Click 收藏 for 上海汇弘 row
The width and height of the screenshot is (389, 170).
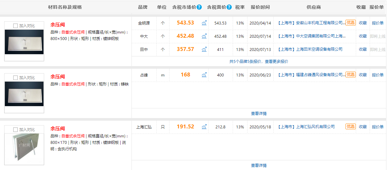coord(363,127)
